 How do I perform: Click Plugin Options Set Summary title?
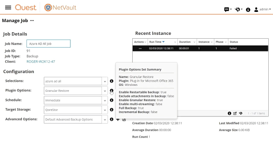coord(140,69)
